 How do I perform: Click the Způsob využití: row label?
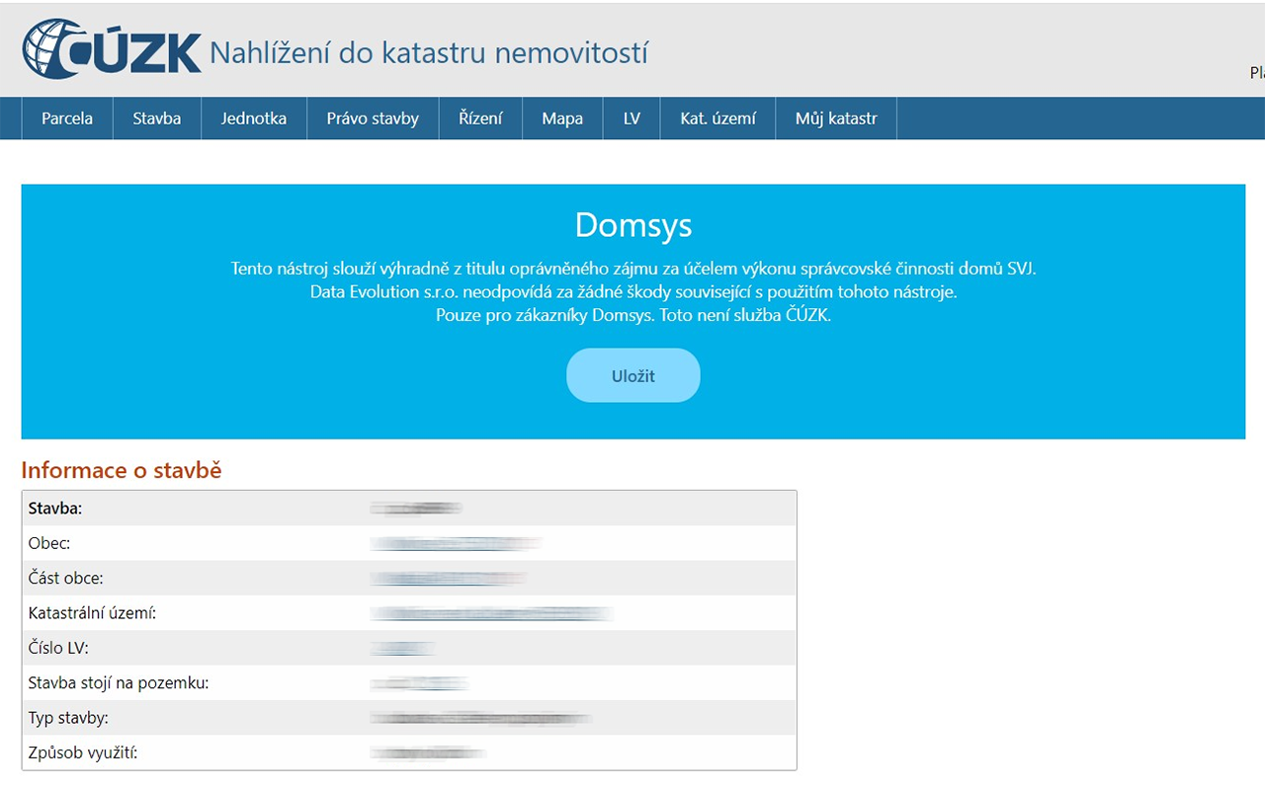click(83, 752)
